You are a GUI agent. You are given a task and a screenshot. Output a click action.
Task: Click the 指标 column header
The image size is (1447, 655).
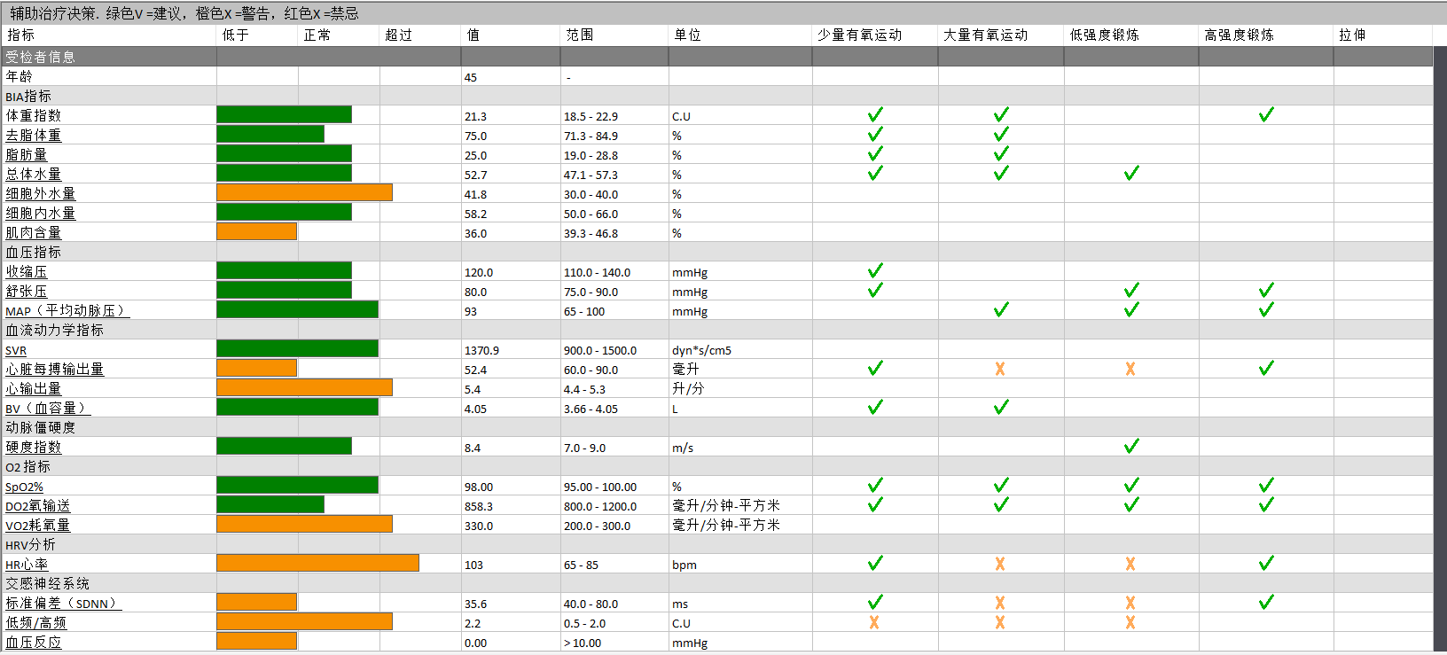(x=21, y=35)
